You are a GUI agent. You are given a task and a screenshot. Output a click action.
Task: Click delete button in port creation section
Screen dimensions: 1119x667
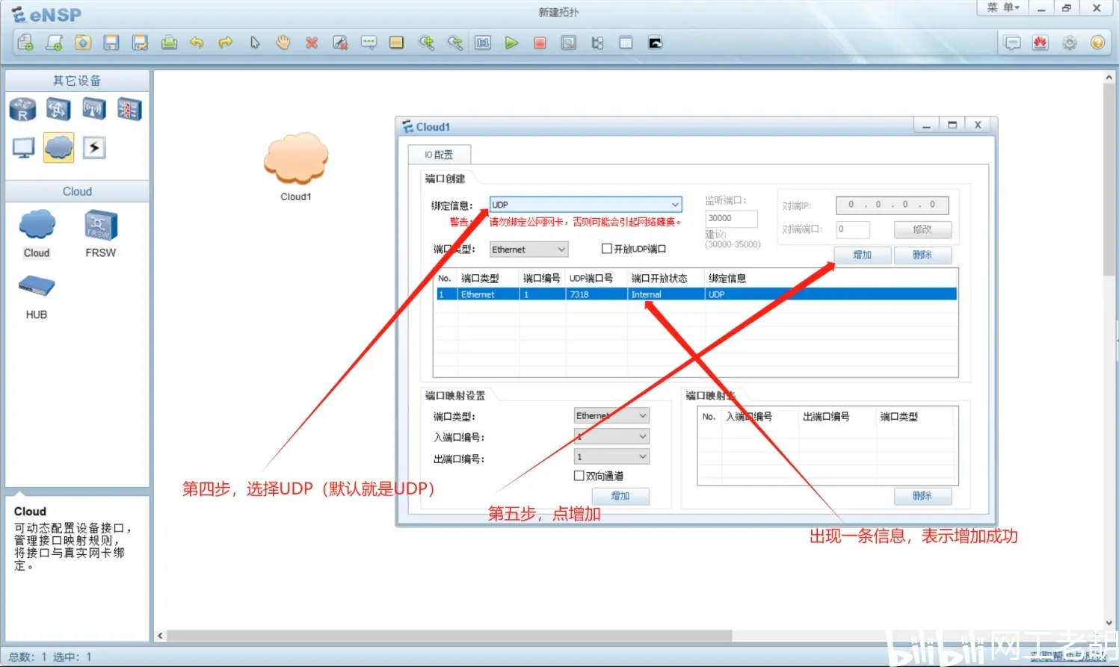[922, 255]
